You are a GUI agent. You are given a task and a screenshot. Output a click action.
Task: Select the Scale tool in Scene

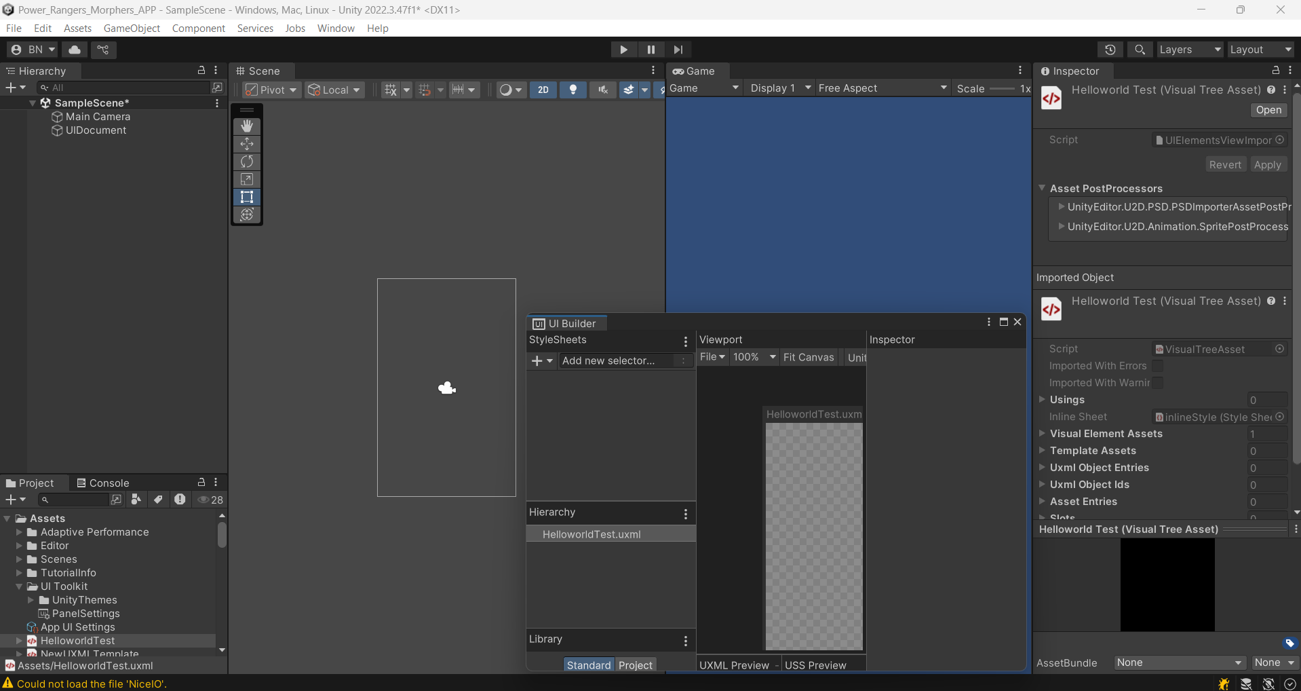click(x=247, y=179)
